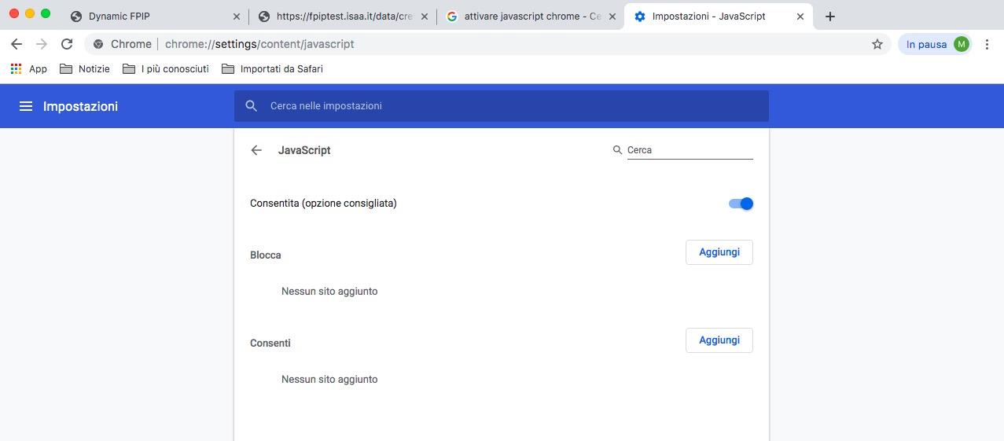Switch to the Dynamic FPIP tab
Image resolution: width=1004 pixels, height=441 pixels.
point(149,17)
